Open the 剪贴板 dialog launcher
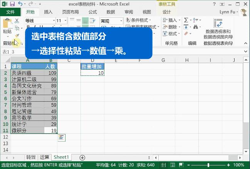Viewport: 250px width, 169px height. 22,44
